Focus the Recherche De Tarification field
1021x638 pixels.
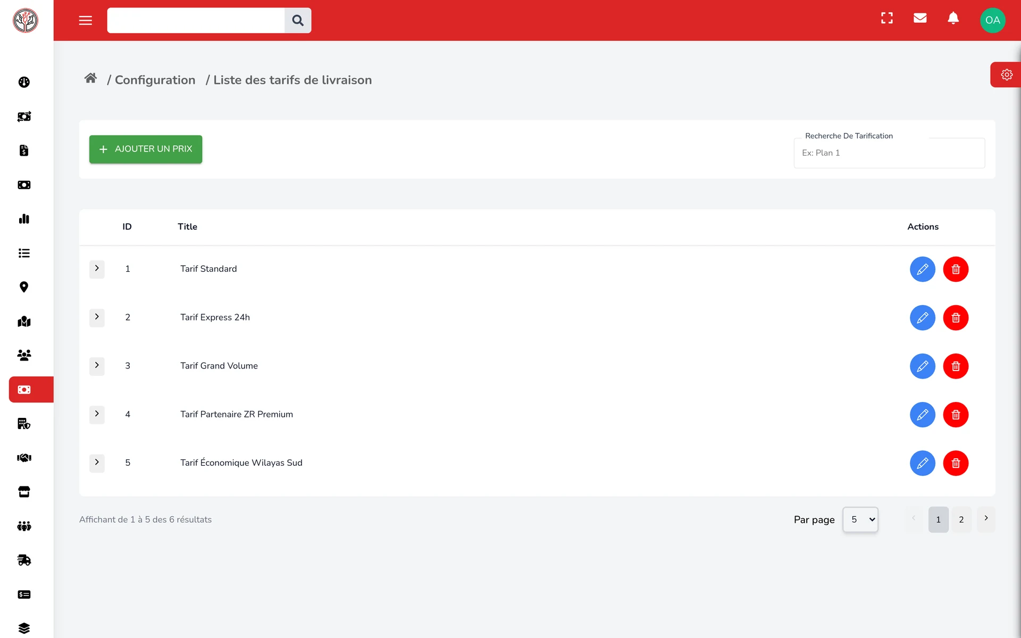point(889,153)
